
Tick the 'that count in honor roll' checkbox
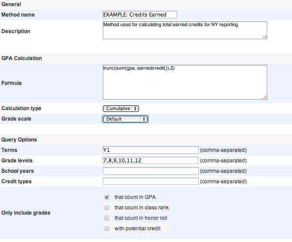pyautogui.click(x=107, y=218)
